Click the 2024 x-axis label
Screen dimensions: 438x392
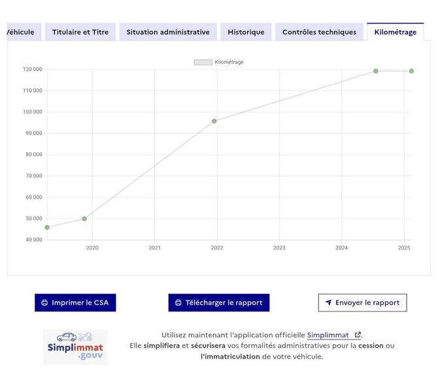[342, 248]
